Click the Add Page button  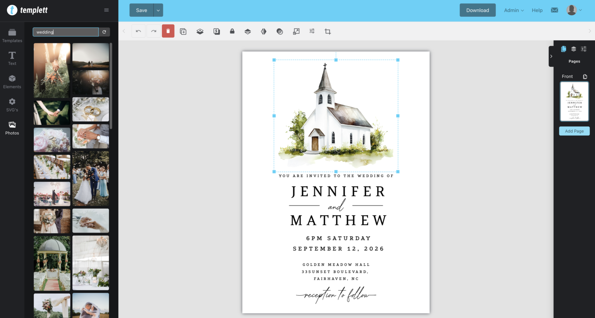pyautogui.click(x=574, y=131)
